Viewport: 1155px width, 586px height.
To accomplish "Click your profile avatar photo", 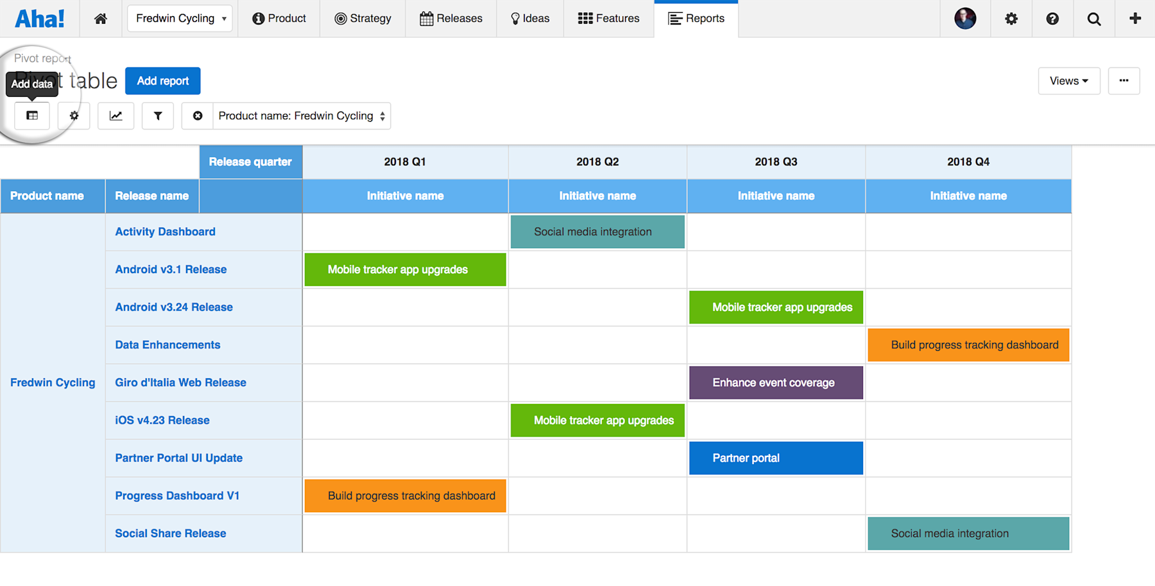I will point(965,19).
